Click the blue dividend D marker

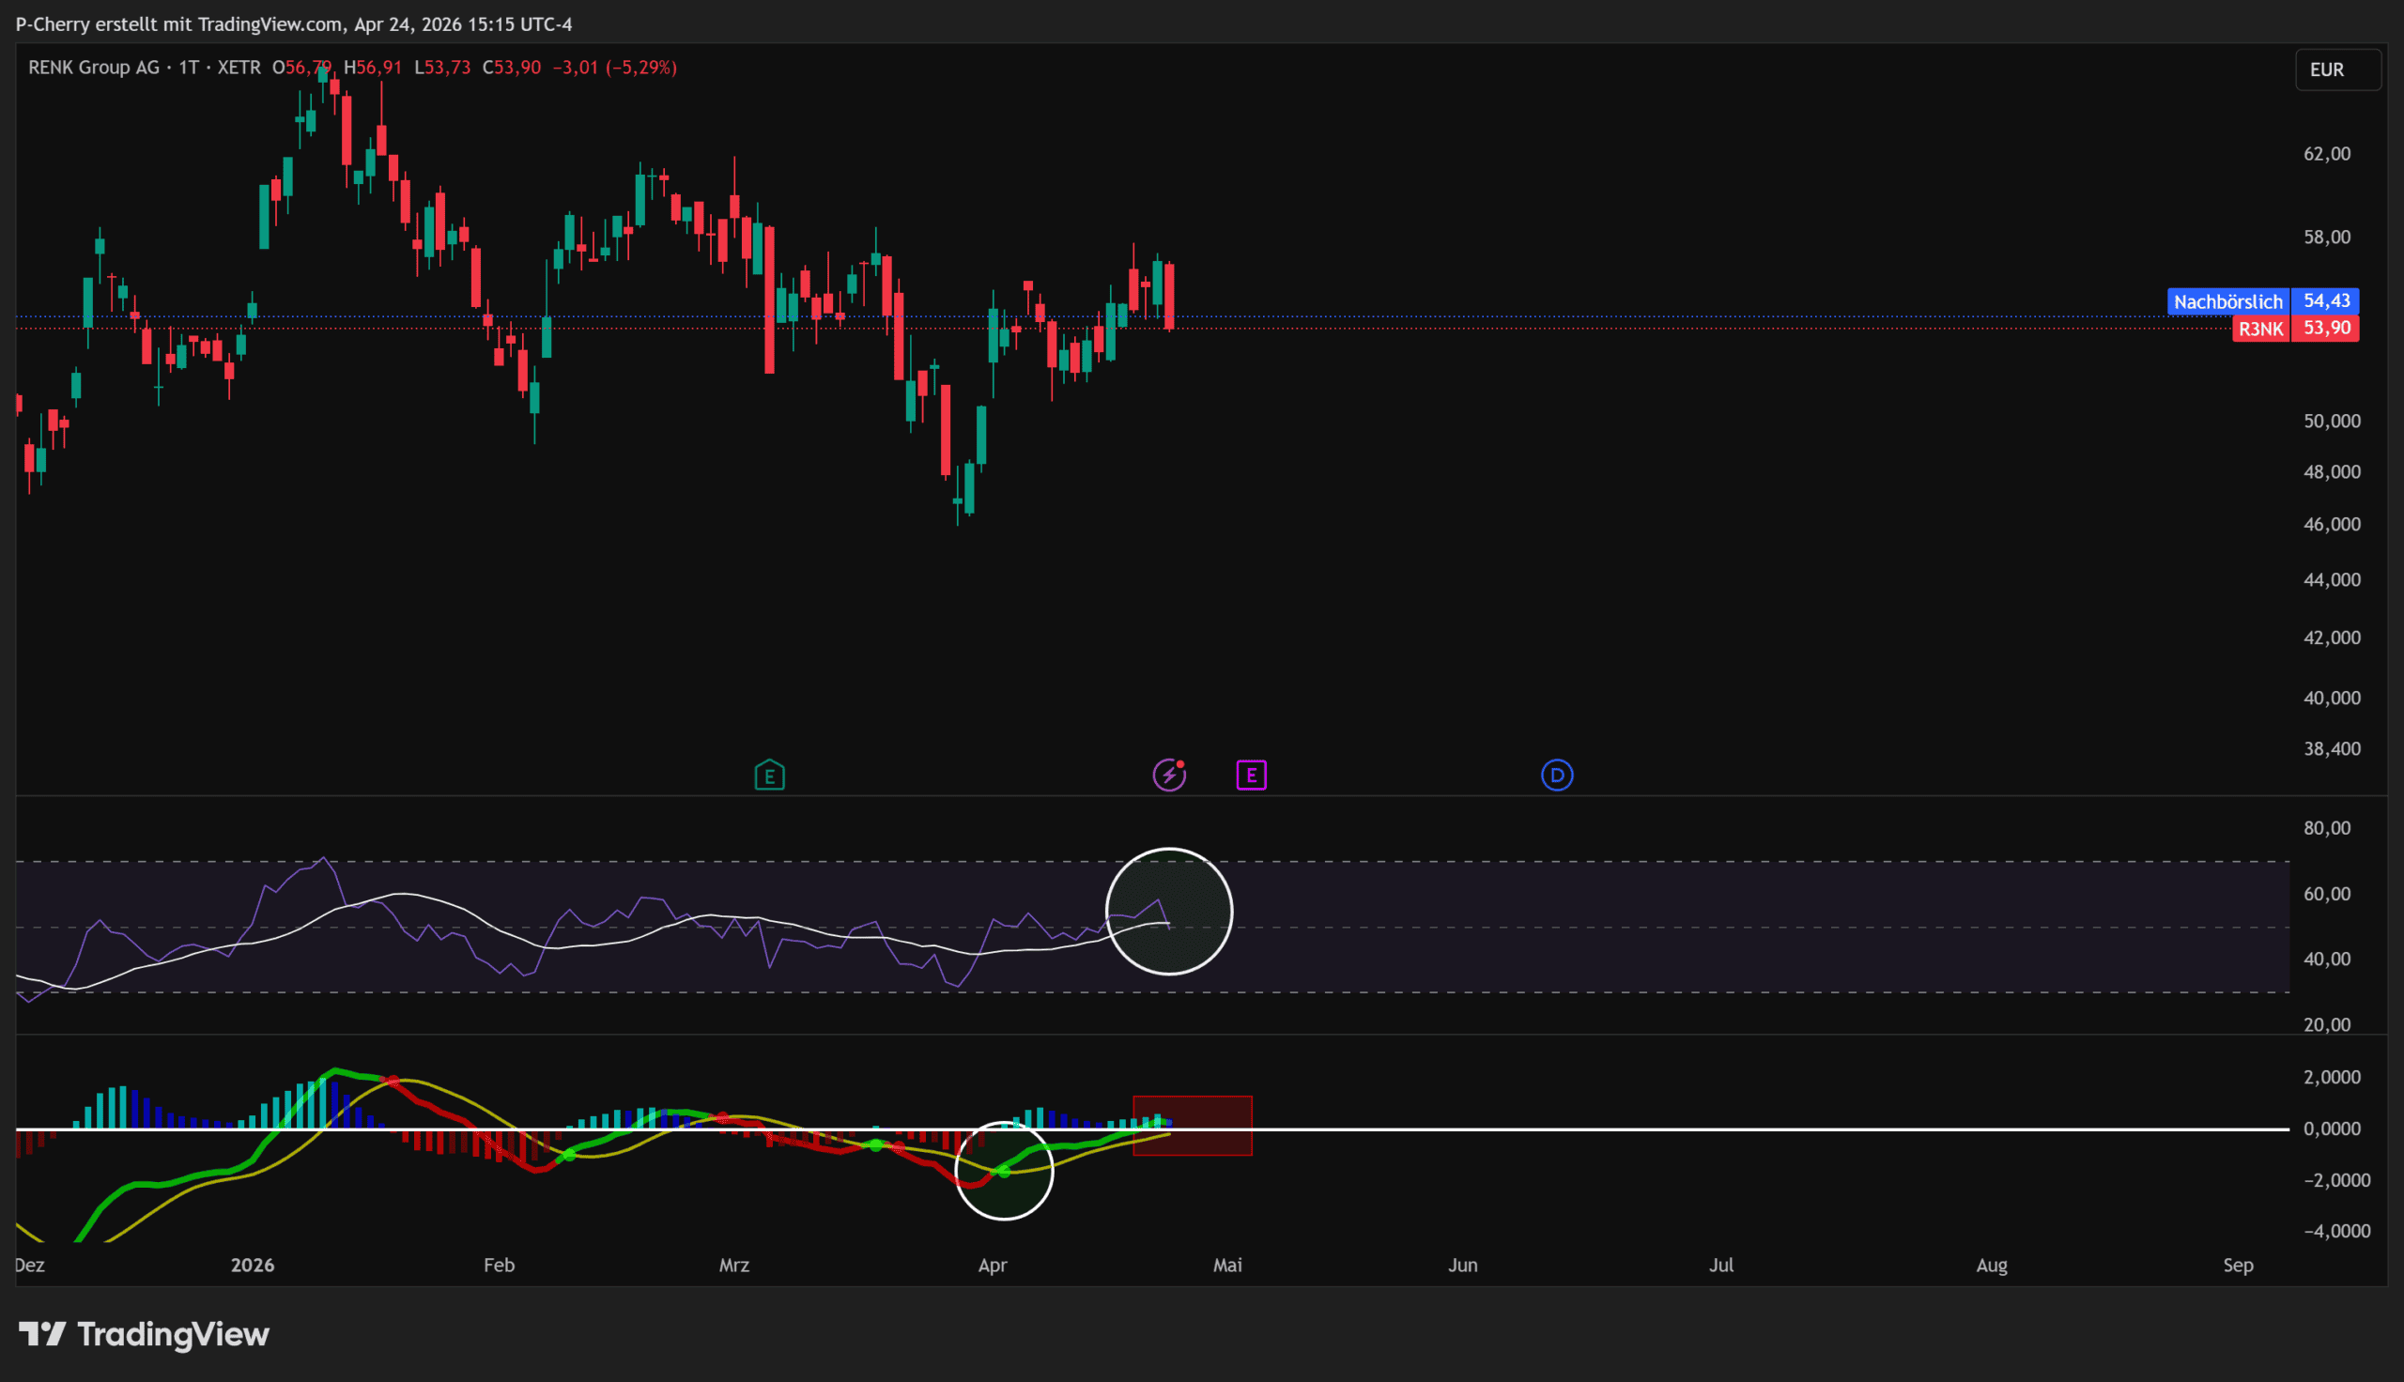pos(1556,775)
